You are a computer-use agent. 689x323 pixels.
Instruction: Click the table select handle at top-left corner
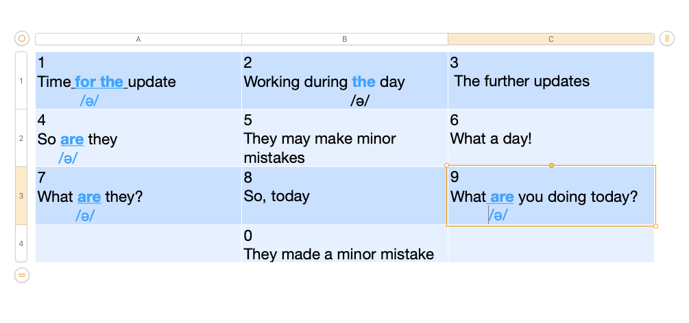pyautogui.click(x=21, y=39)
